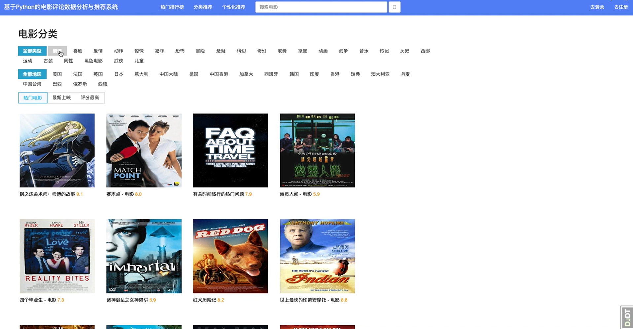Click the 去注册 link
The width and height of the screenshot is (633, 329).
[621, 7]
